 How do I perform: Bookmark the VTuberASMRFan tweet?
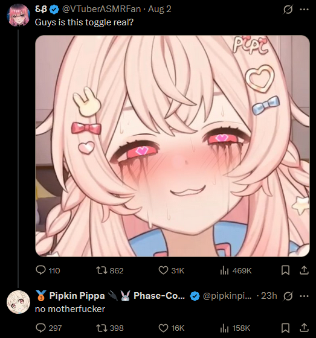click(x=285, y=270)
